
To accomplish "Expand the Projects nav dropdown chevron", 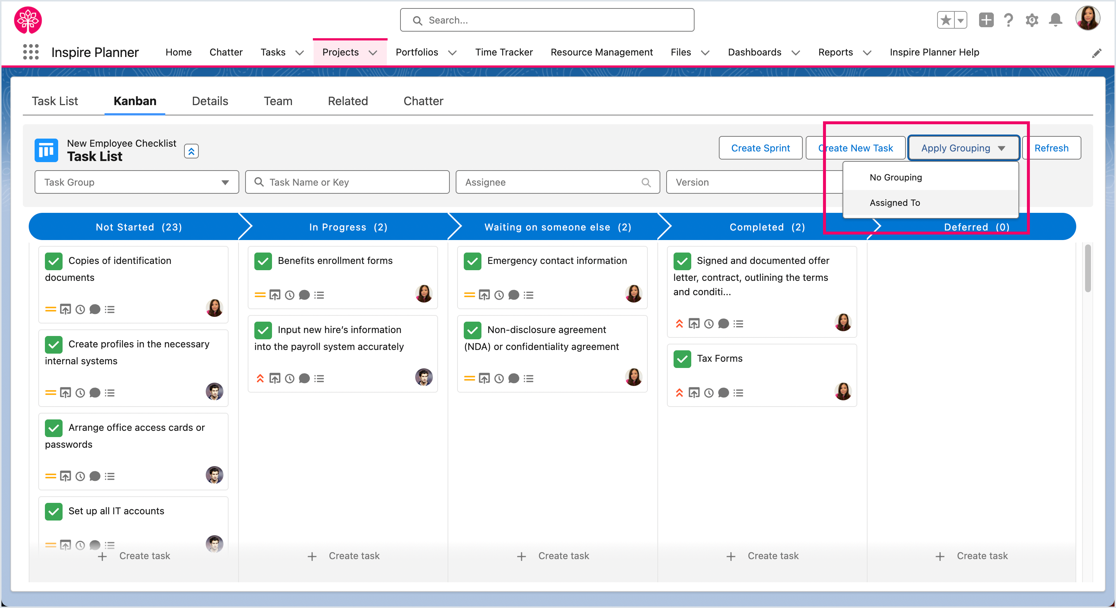I will [x=372, y=53].
